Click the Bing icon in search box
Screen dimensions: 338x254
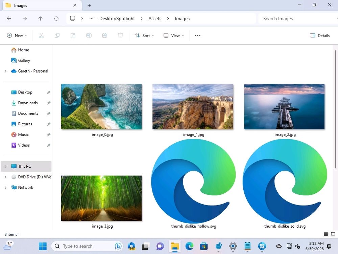(x=118, y=246)
